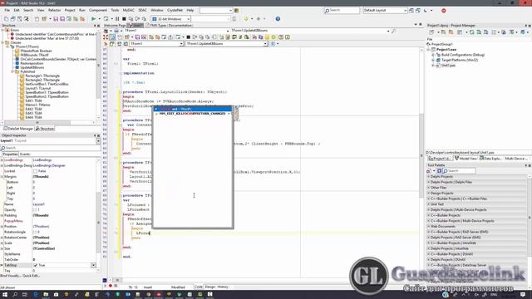
Task: Open the Project menu
Action: (70, 11)
